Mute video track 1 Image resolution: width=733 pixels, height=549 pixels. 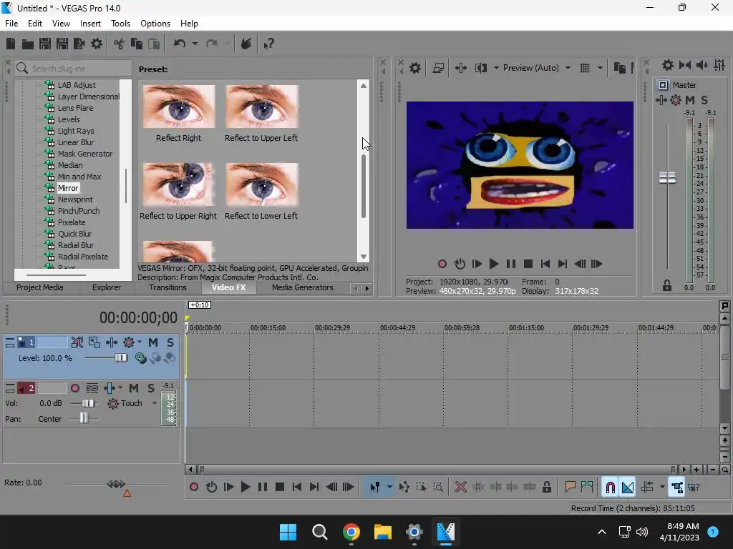[153, 342]
